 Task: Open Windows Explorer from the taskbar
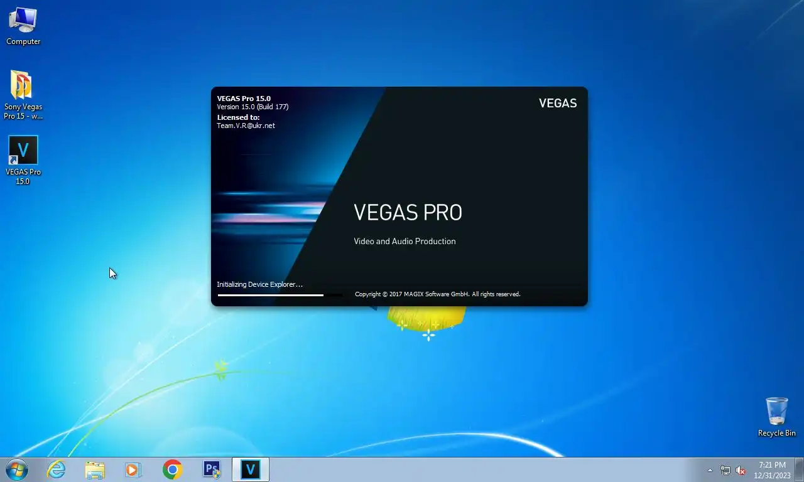(95, 469)
